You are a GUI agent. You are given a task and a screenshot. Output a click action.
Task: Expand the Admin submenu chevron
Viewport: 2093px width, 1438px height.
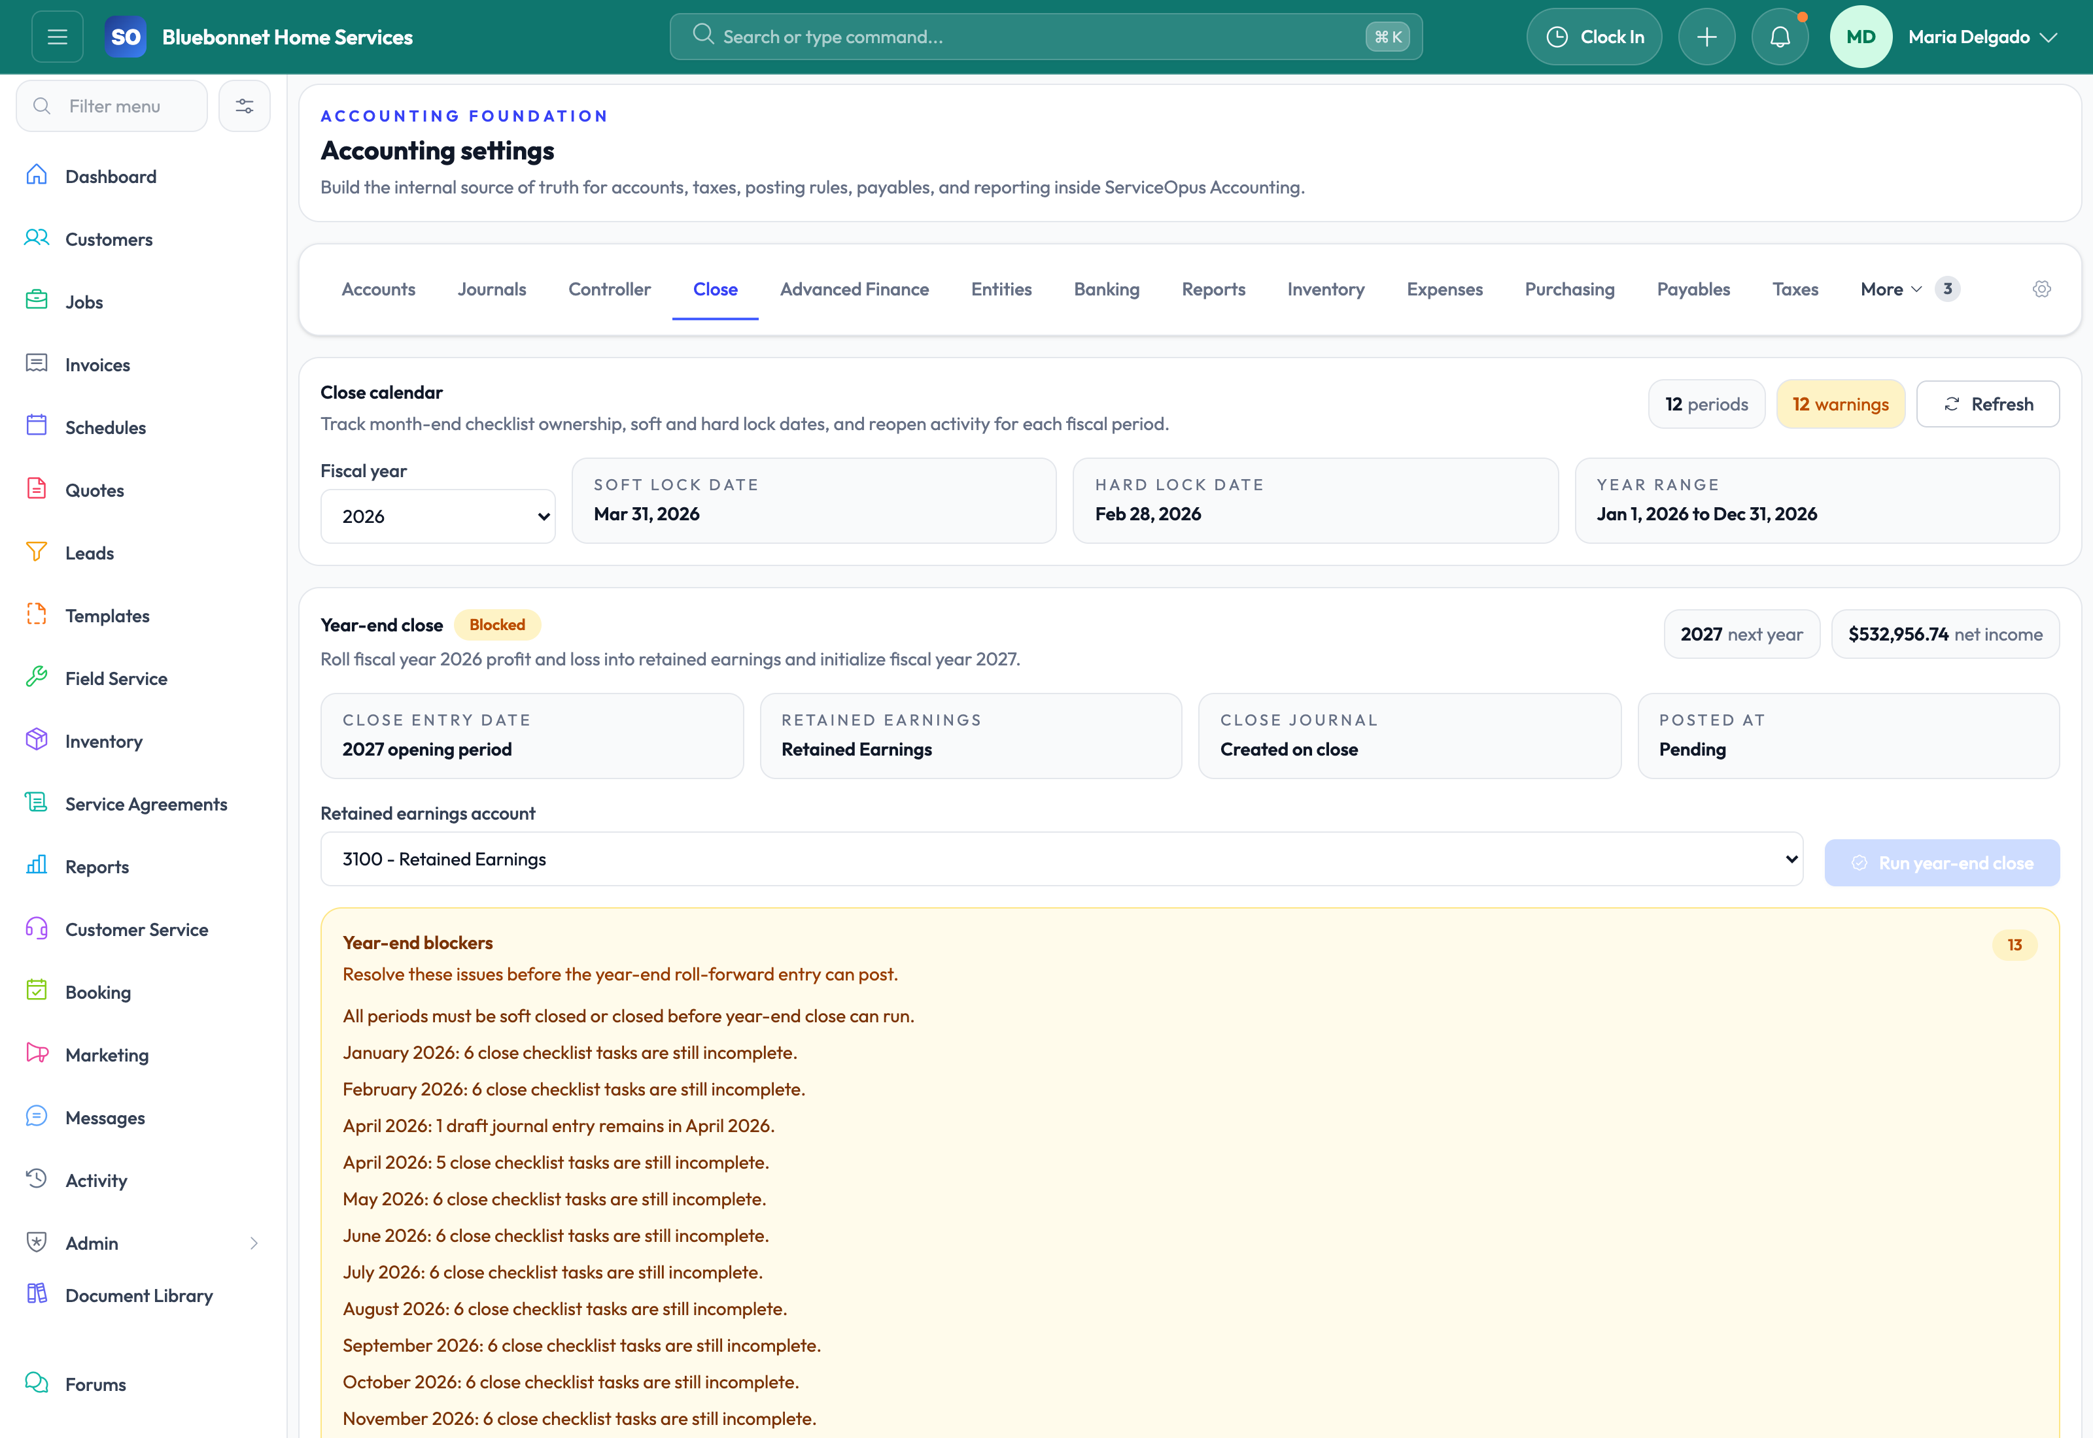(254, 1243)
